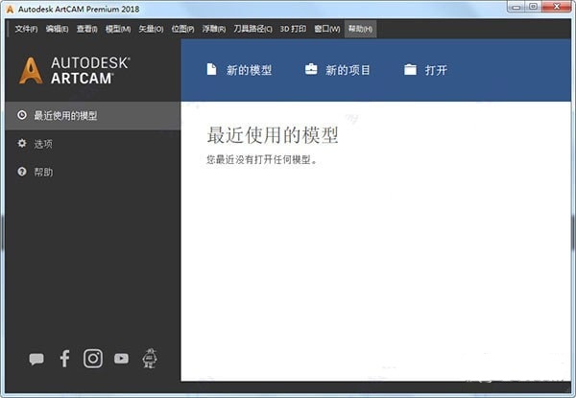This screenshot has height=398, width=576.
Task: Click the 最近使用的模型 heading text
Action: [x=273, y=135]
